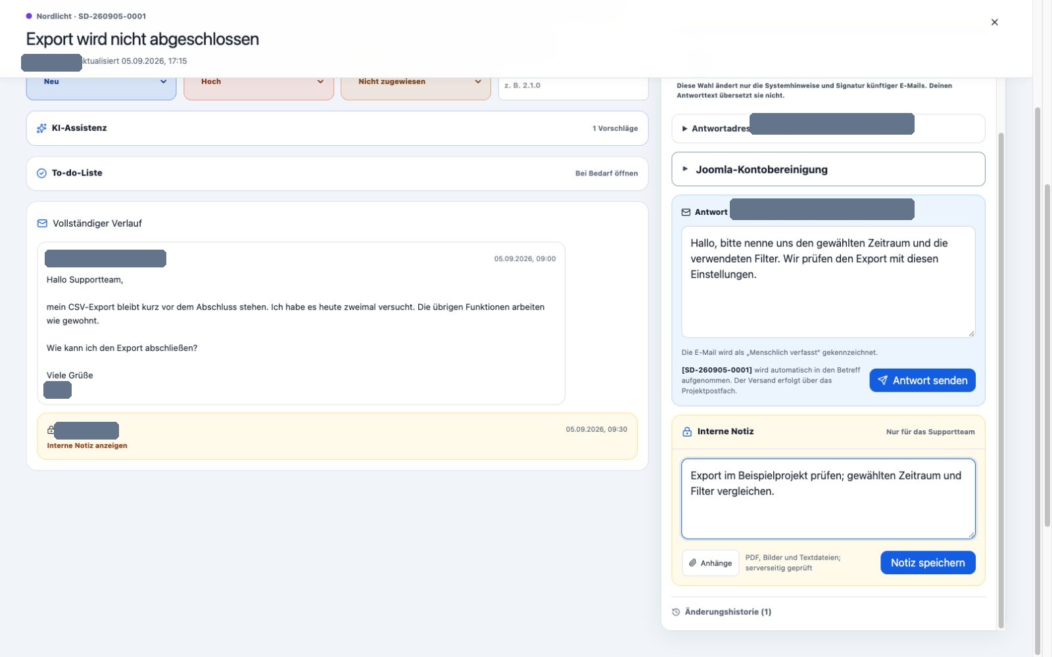
Task: Click the resize grip of the reply text area
Action: click(x=971, y=334)
